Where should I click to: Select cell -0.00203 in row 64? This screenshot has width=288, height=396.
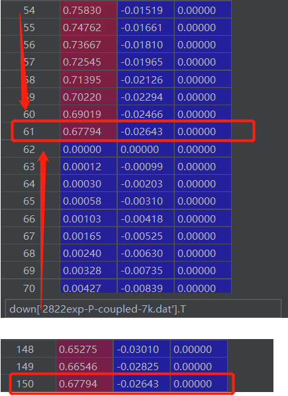(146, 184)
